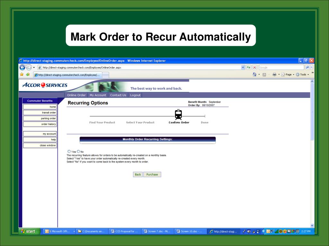Image resolution: width=329 pixels, height=246 pixels.
Task: Click the Google search input field
Action: coord(281,68)
